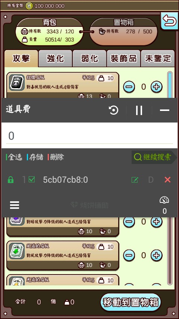Select the 裝飾品 tab
The width and height of the screenshot is (179, 319).
coord(123,59)
